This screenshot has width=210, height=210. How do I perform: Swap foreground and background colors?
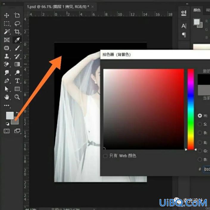[17, 113]
